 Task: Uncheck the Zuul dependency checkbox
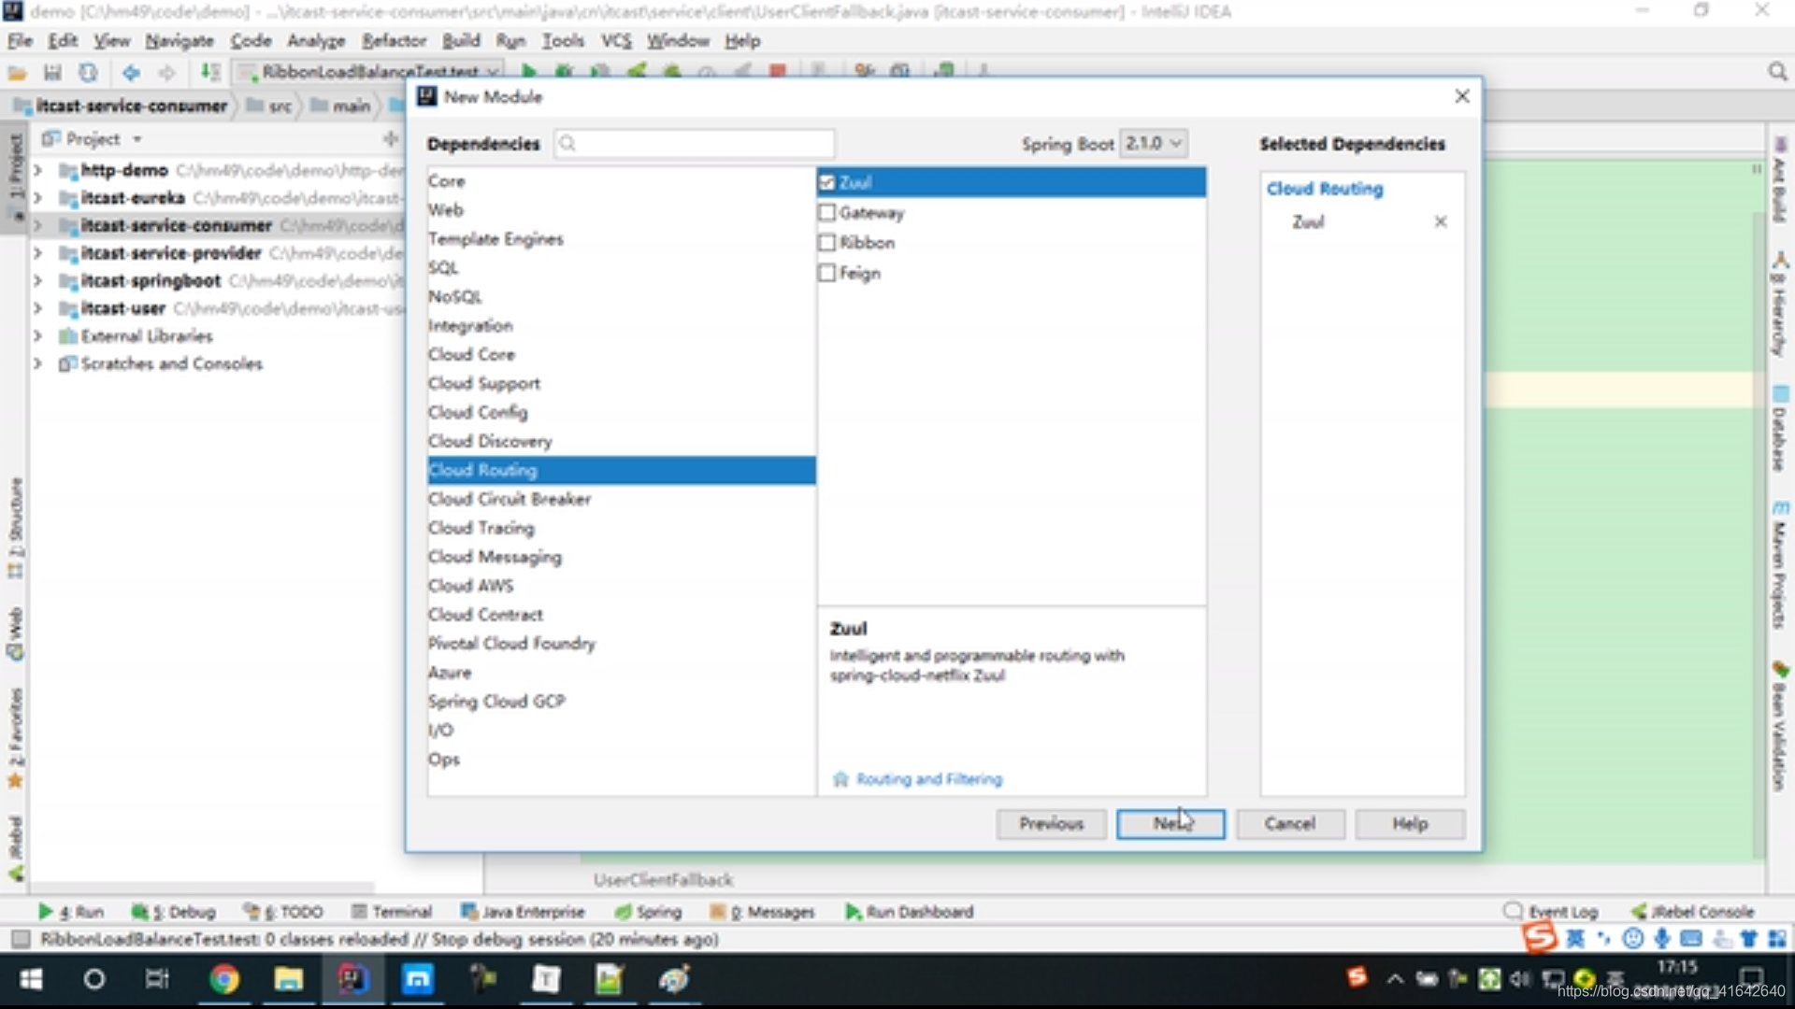pos(826,182)
